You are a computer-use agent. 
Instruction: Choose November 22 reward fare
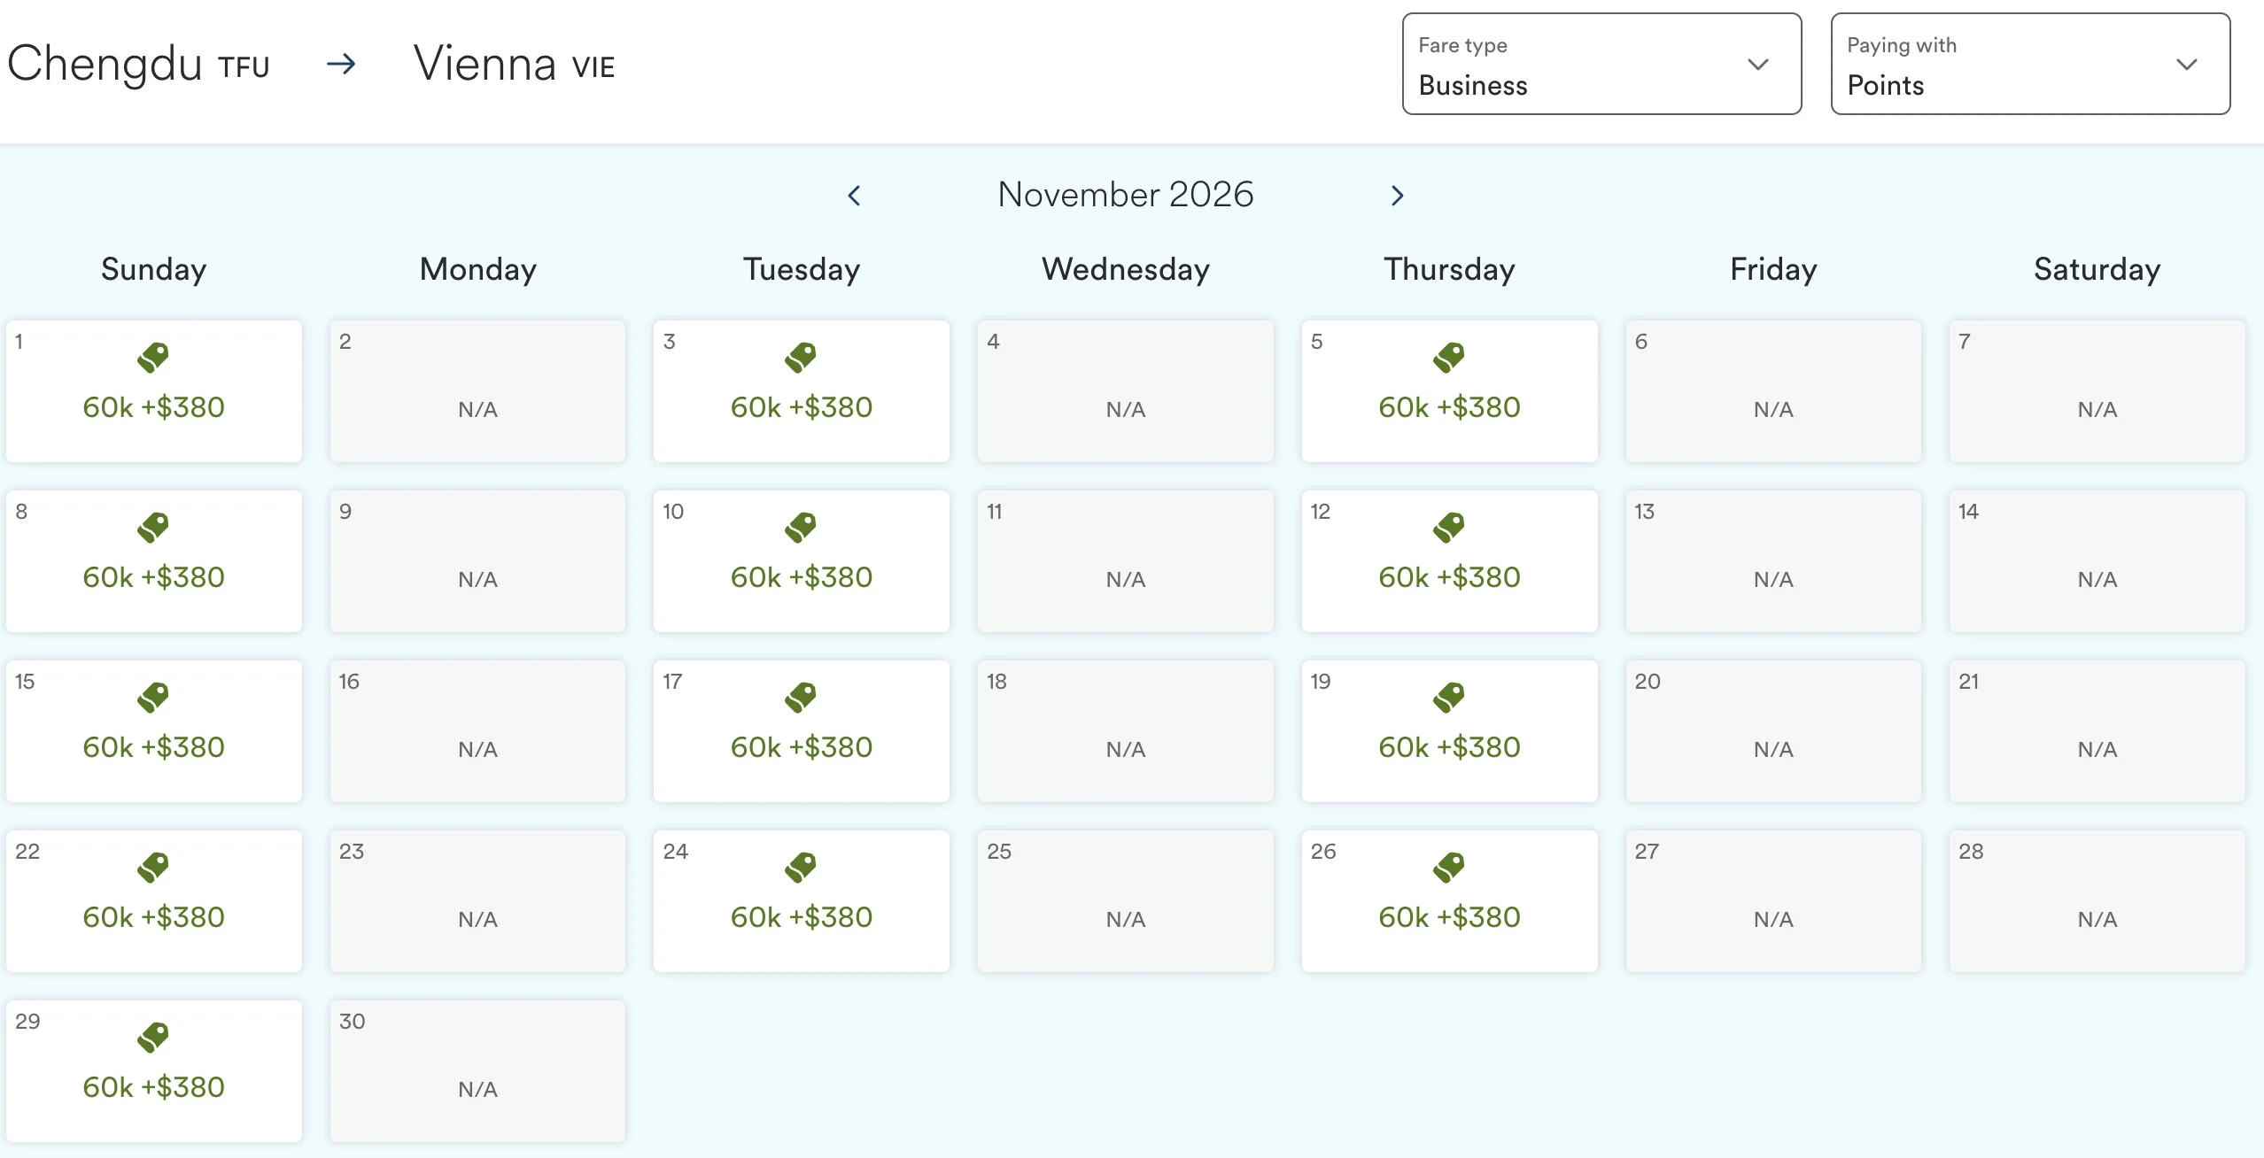(x=154, y=901)
